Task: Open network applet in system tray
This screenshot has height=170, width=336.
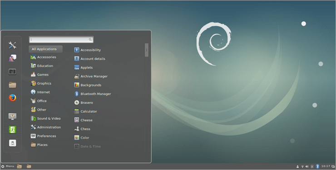Action: pos(302,166)
